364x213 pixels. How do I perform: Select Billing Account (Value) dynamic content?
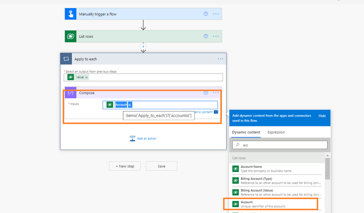point(277,192)
